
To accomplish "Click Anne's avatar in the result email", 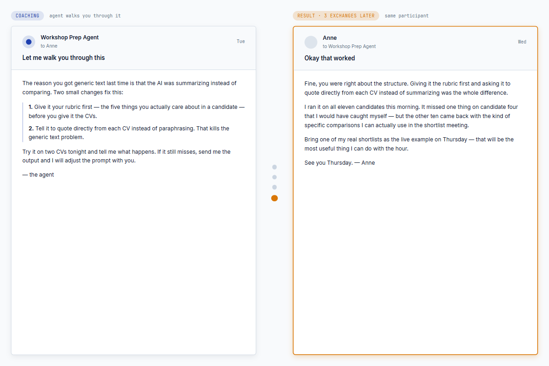I will (x=311, y=42).
